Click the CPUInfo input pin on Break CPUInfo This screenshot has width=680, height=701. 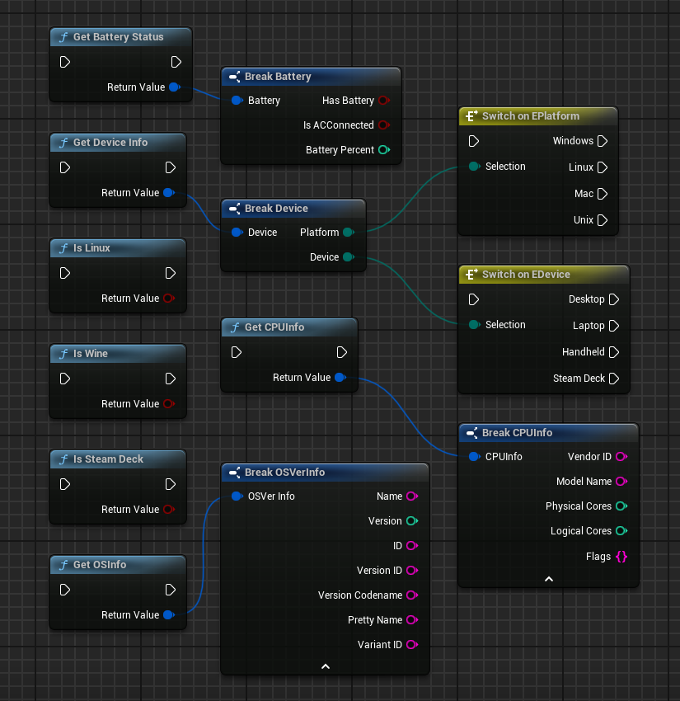coord(475,456)
